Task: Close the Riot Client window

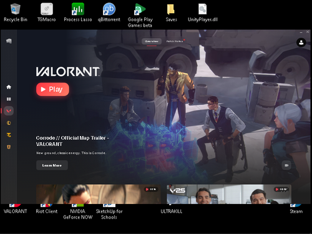Action: [308, 32]
